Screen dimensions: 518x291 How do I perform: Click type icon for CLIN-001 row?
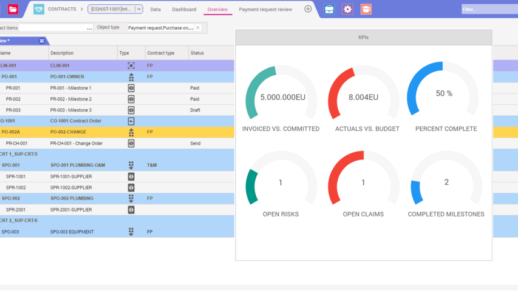[131, 65]
